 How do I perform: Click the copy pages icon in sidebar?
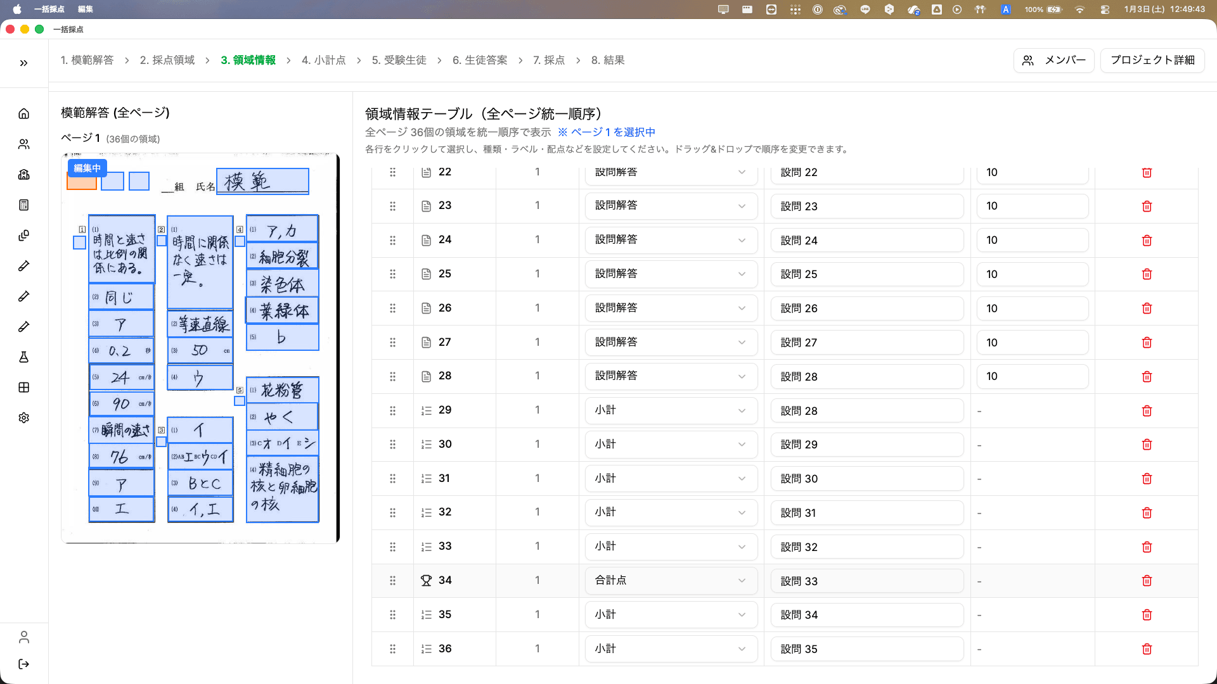click(23, 235)
